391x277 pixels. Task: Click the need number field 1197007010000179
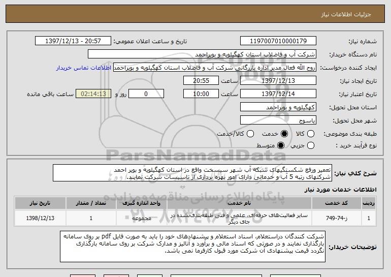(278, 41)
